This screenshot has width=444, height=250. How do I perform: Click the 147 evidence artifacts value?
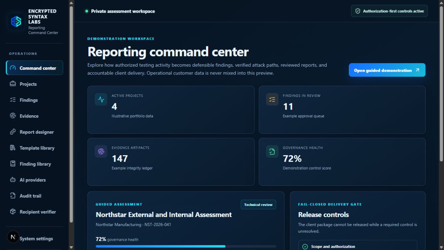pyautogui.click(x=120, y=159)
